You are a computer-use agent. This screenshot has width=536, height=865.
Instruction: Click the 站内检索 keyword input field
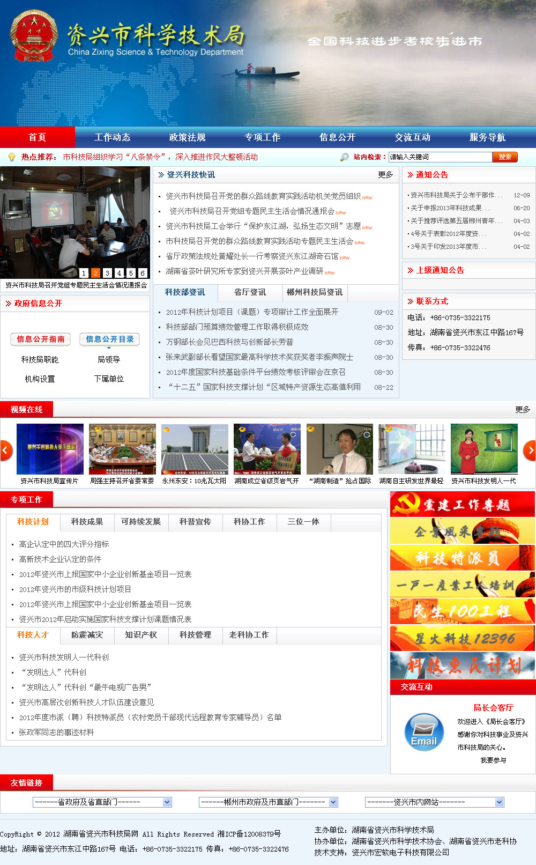[440, 157]
